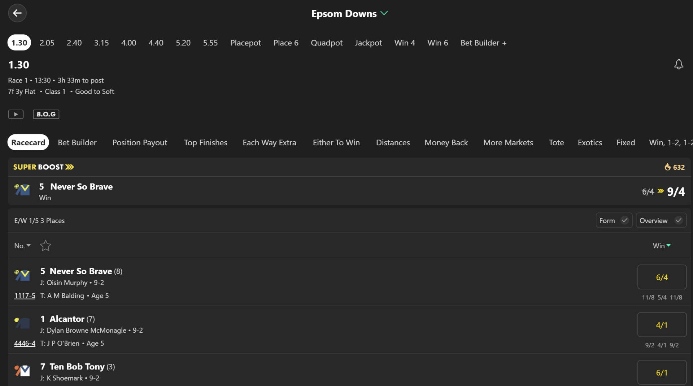The height and width of the screenshot is (386, 693).
Task: Click jockey Dylan Browne McMonagle details
Action: point(87,330)
